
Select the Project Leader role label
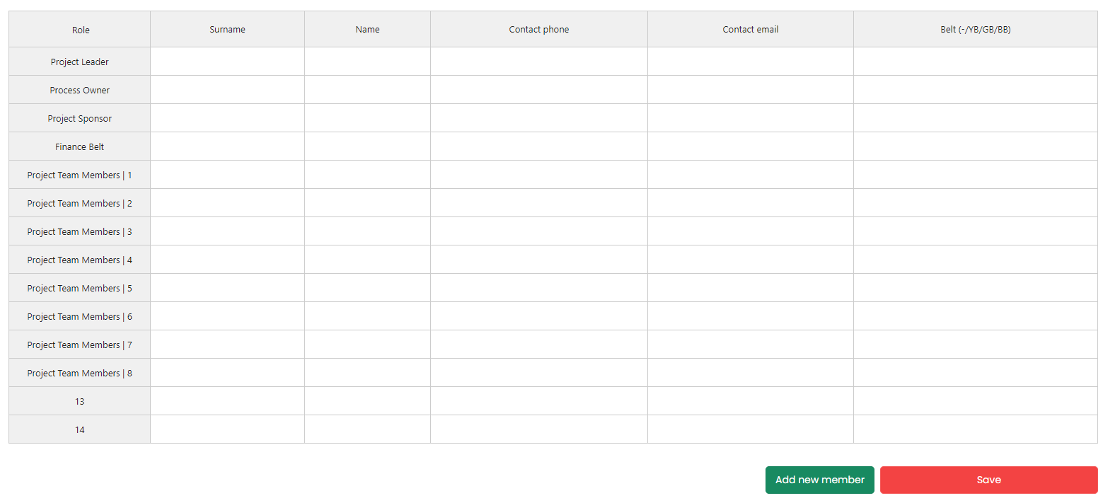tap(79, 62)
